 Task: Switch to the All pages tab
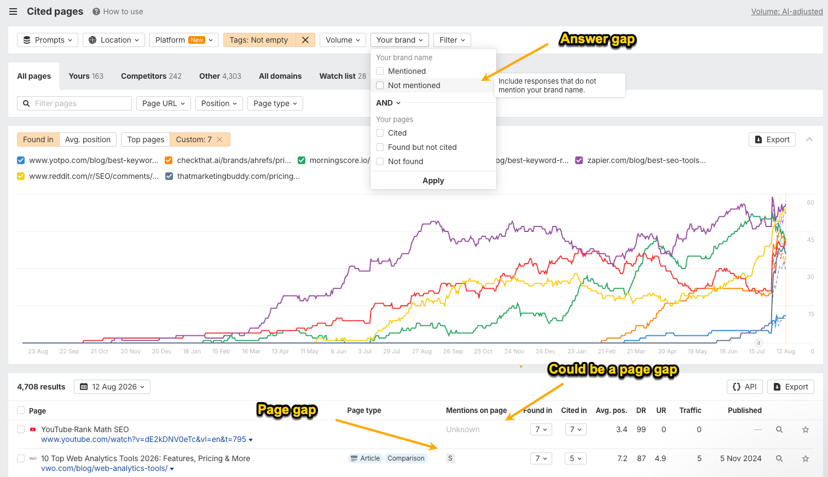[x=34, y=76]
